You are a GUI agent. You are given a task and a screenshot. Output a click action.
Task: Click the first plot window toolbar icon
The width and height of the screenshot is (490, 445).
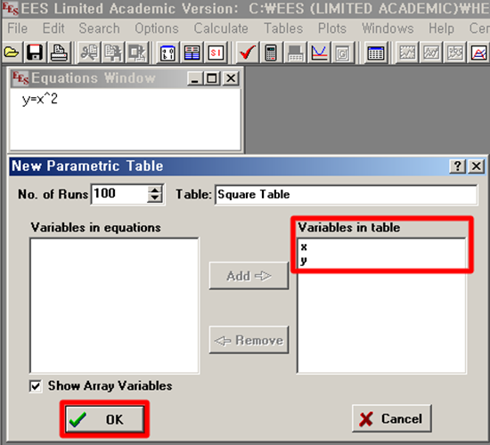(407, 53)
